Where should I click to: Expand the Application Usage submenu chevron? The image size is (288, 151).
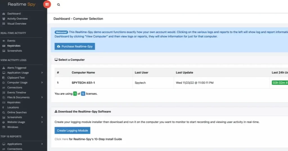tap(42, 73)
